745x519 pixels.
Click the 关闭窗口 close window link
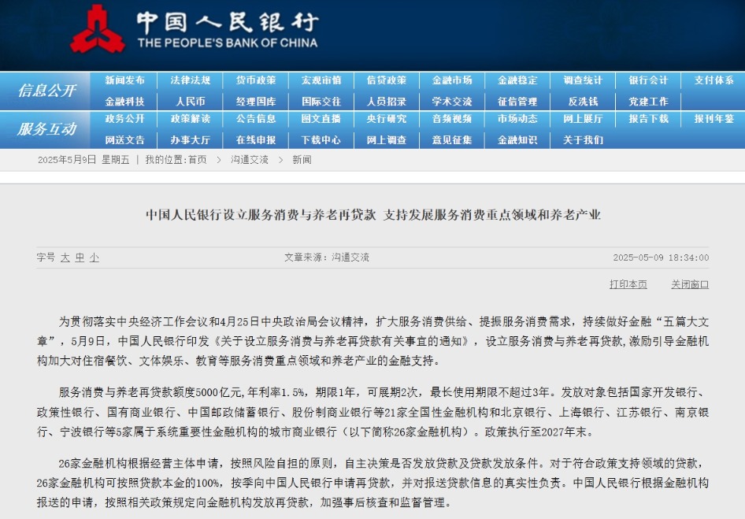[x=689, y=284]
